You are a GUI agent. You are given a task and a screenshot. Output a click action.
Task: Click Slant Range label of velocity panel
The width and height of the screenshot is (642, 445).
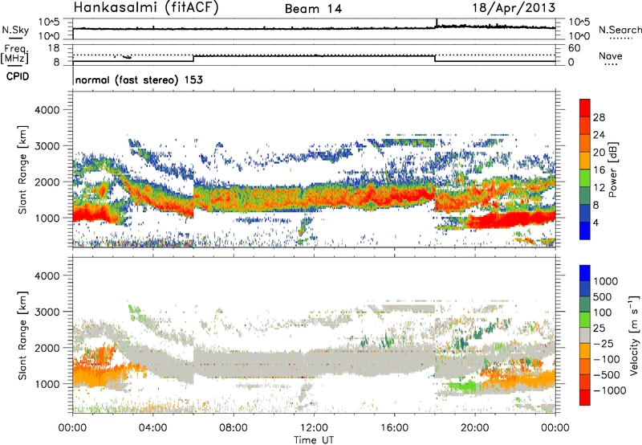[22, 336]
